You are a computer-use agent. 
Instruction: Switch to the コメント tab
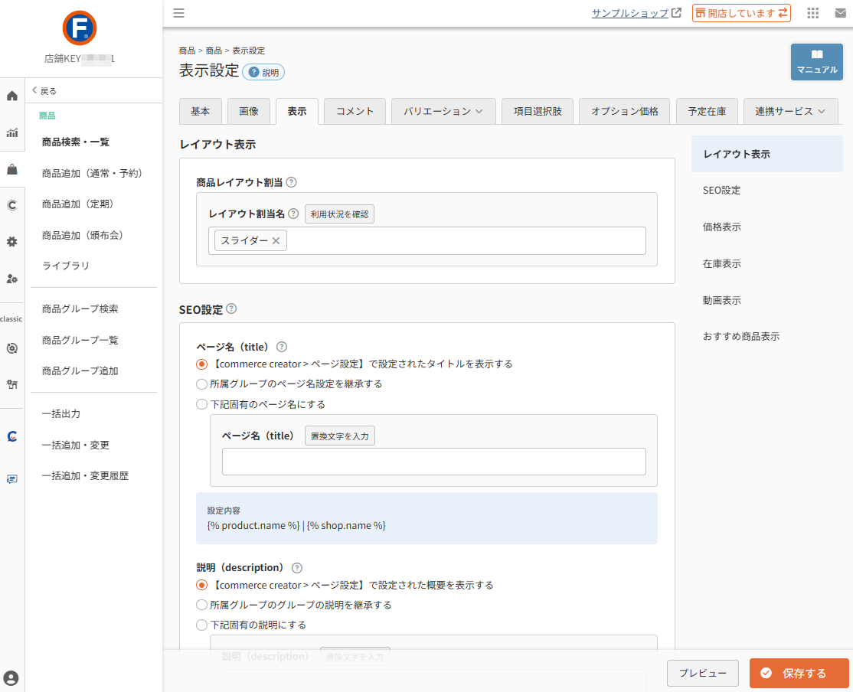point(355,112)
